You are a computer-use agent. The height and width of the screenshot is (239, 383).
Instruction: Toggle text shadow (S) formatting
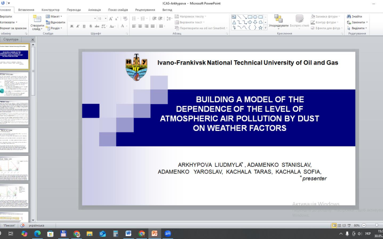tap(90, 26)
